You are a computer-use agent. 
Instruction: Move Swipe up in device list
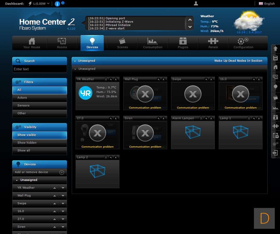click(x=55, y=204)
